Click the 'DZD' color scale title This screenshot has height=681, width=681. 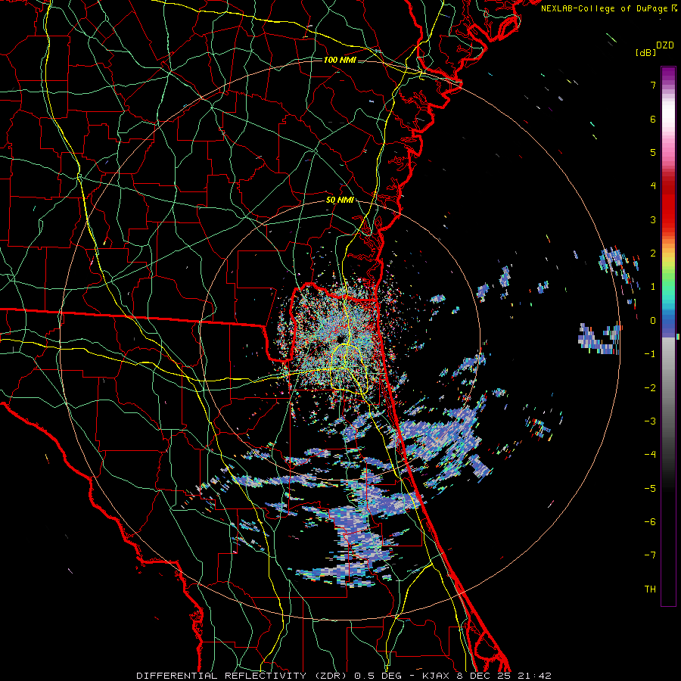click(x=665, y=45)
